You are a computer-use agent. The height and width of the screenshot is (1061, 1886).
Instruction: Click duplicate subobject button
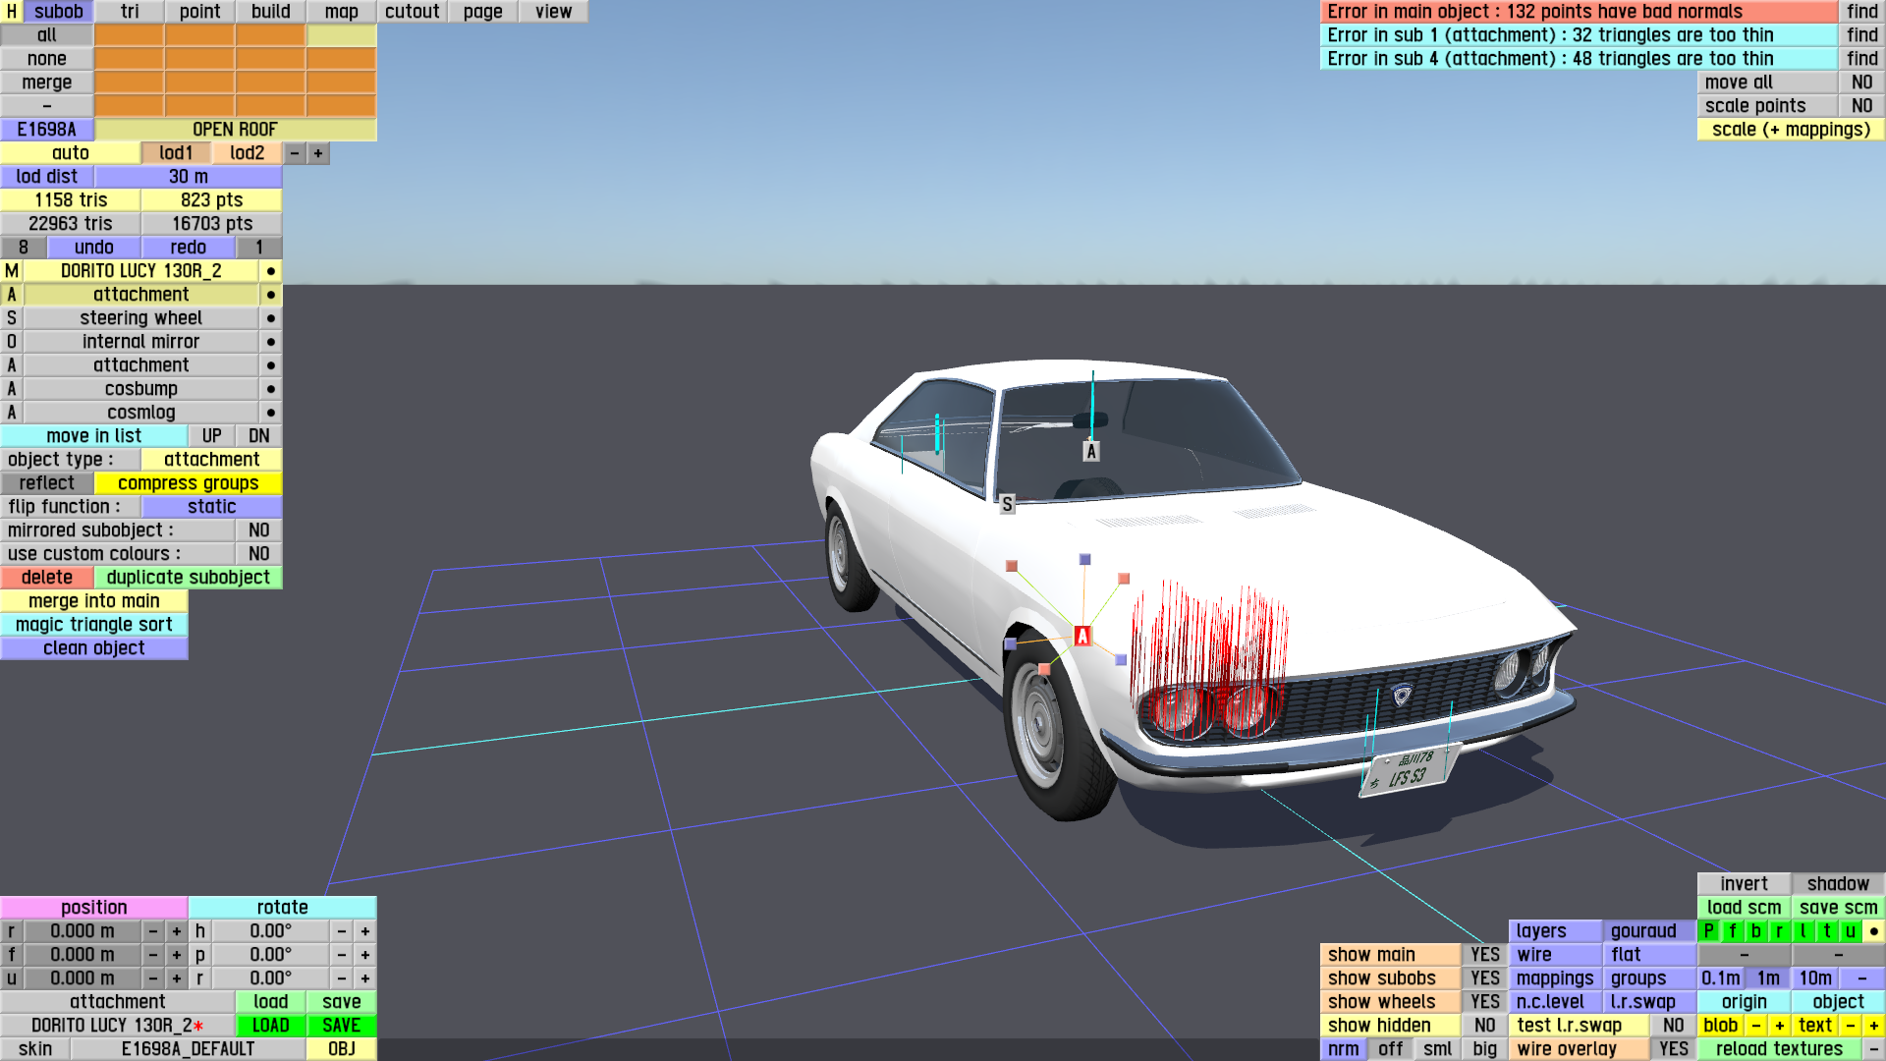point(188,578)
